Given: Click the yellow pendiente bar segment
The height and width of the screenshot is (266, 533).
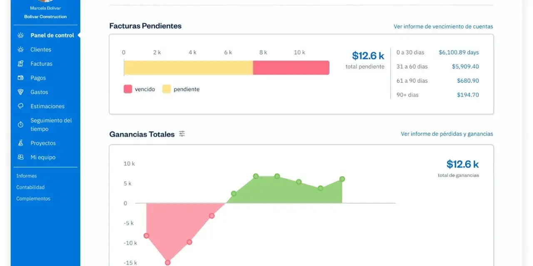Looking at the screenshot, I should [x=189, y=68].
